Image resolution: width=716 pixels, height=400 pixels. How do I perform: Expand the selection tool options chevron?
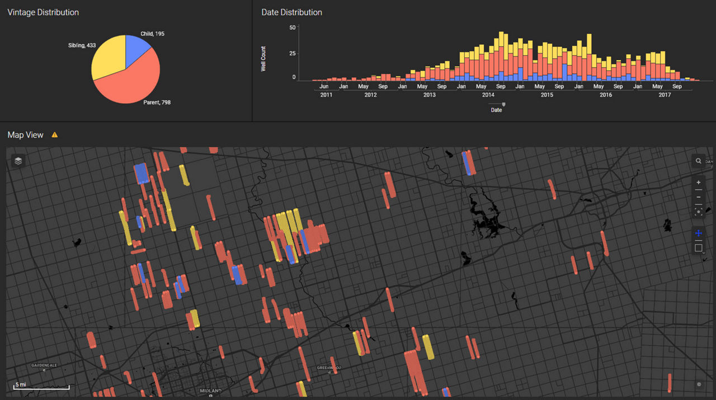(x=703, y=253)
